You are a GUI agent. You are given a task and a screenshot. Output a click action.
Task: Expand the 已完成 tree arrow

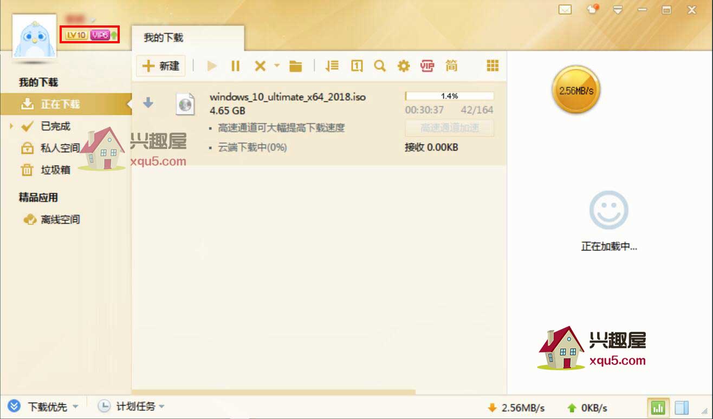(x=11, y=126)
